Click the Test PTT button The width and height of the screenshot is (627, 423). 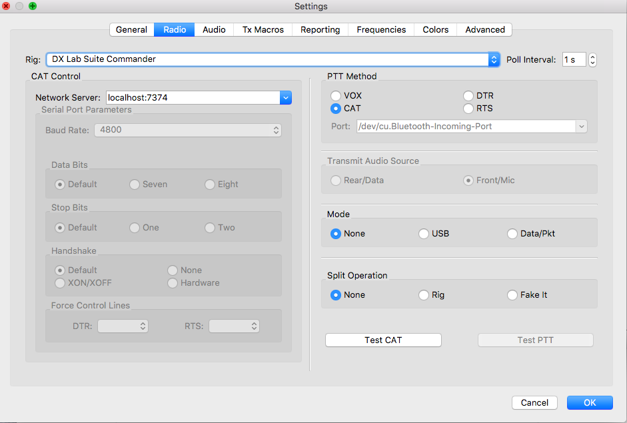coord(536,340)
